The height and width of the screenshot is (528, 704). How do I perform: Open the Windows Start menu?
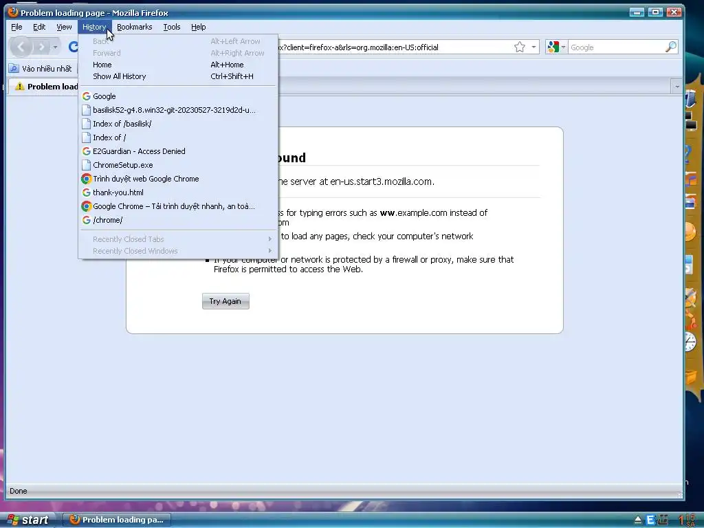pos(27,520)
